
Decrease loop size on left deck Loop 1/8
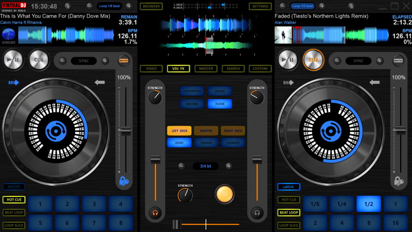click(x=90, y=6)
